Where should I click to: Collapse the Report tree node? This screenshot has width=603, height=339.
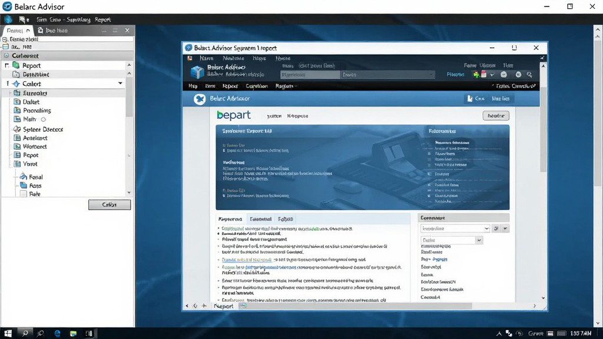tap(6, 65)
